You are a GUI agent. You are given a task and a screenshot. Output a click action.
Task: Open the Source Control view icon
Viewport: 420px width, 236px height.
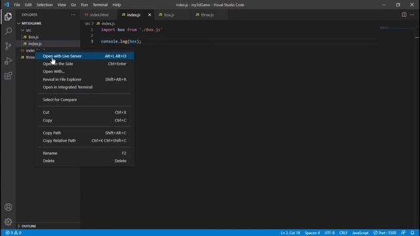tap(8, 46)
